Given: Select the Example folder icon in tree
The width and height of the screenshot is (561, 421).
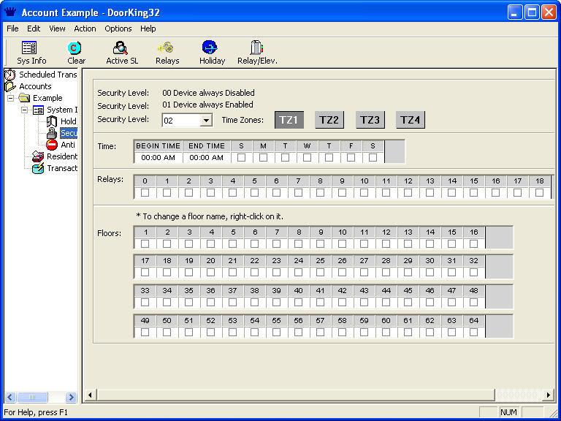Looking at the screenshot, I should [x=24, y=98].
